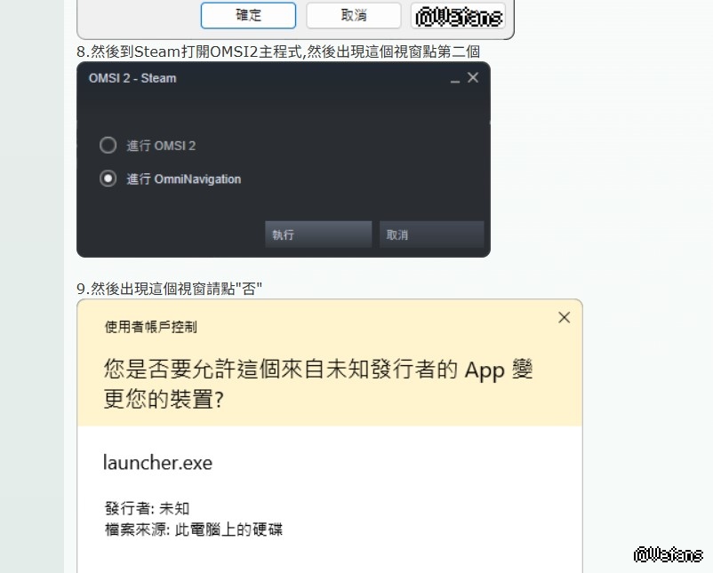Click the UAC question about 未知發行者
Screen dimensions: 713x573
[x=318, y=384]
